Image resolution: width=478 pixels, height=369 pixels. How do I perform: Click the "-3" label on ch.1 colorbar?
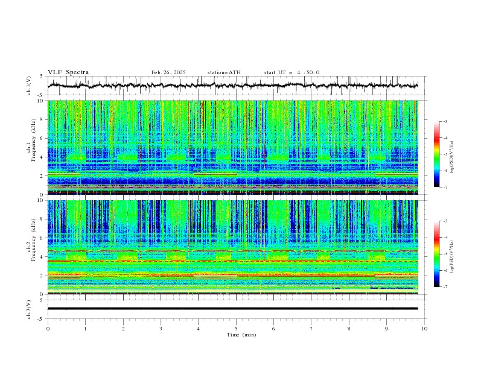[445, 121]
